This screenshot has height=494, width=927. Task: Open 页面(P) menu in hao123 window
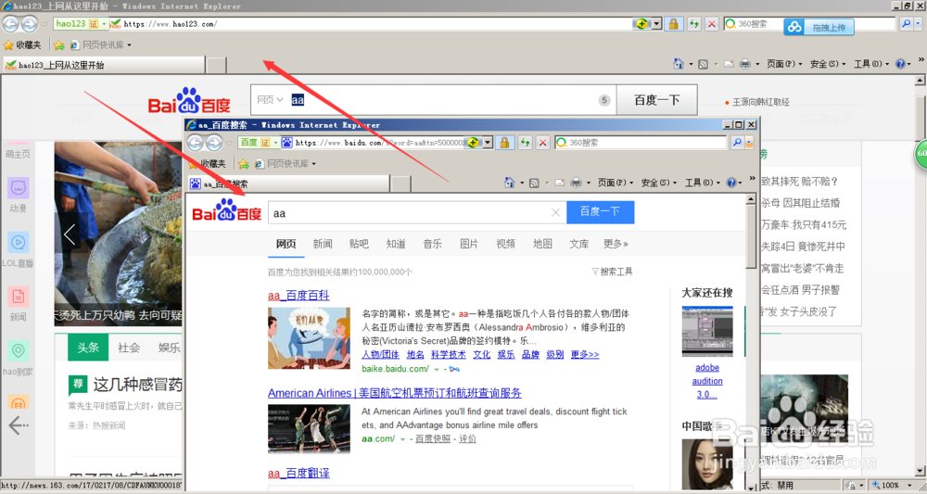(x=784, y=64)
